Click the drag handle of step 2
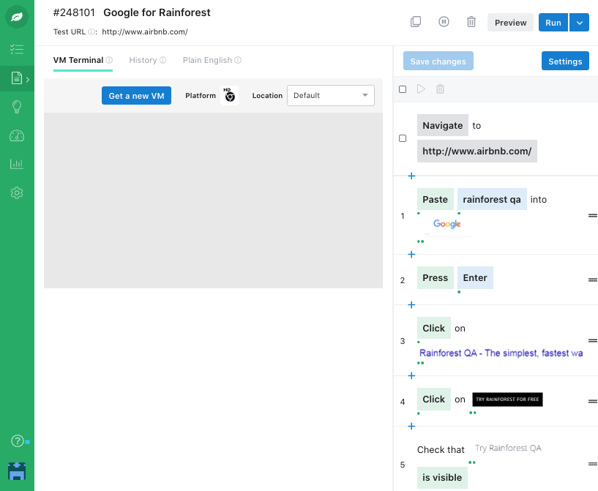598x491 pixels. pyautogui.click(x=593, y=280)
